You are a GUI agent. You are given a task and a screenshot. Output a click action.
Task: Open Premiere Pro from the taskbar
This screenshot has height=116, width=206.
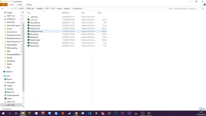coord(123,113)
